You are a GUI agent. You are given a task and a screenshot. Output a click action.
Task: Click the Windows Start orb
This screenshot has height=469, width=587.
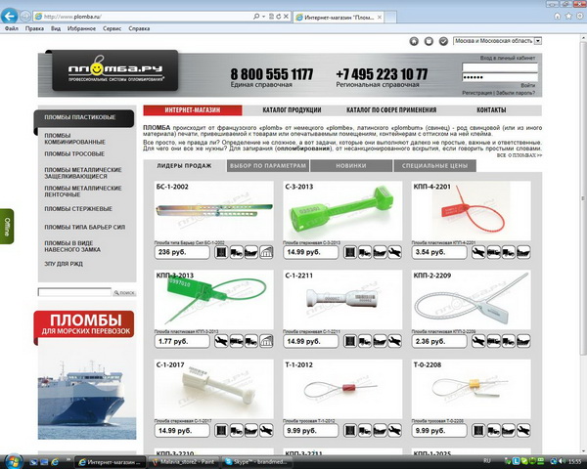coord(14,461)
